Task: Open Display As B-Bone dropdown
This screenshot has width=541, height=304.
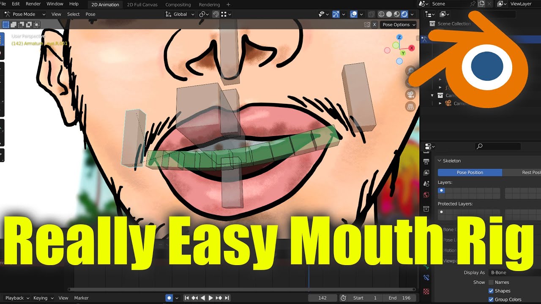Action: 514,272
